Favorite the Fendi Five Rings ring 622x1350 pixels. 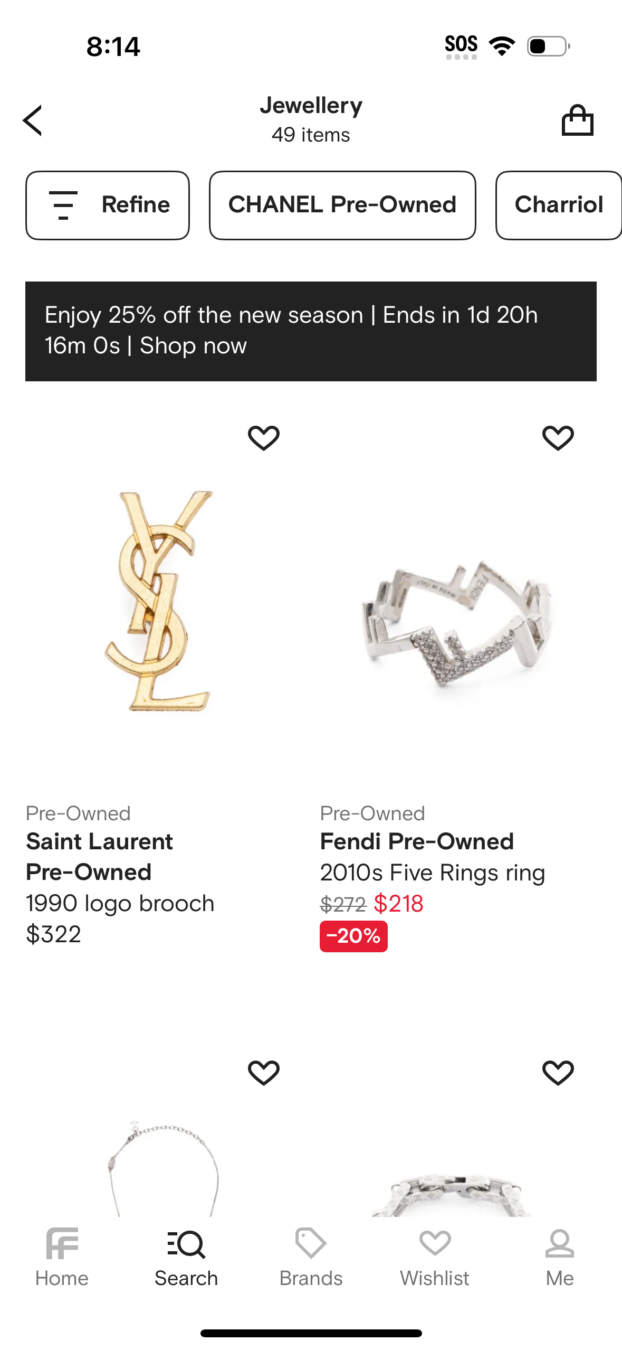tap(558, 438)
